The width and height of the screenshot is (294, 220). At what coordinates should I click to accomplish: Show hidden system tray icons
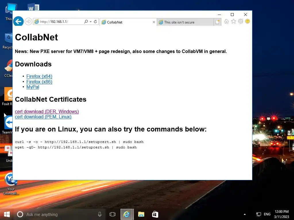(245, 214)
